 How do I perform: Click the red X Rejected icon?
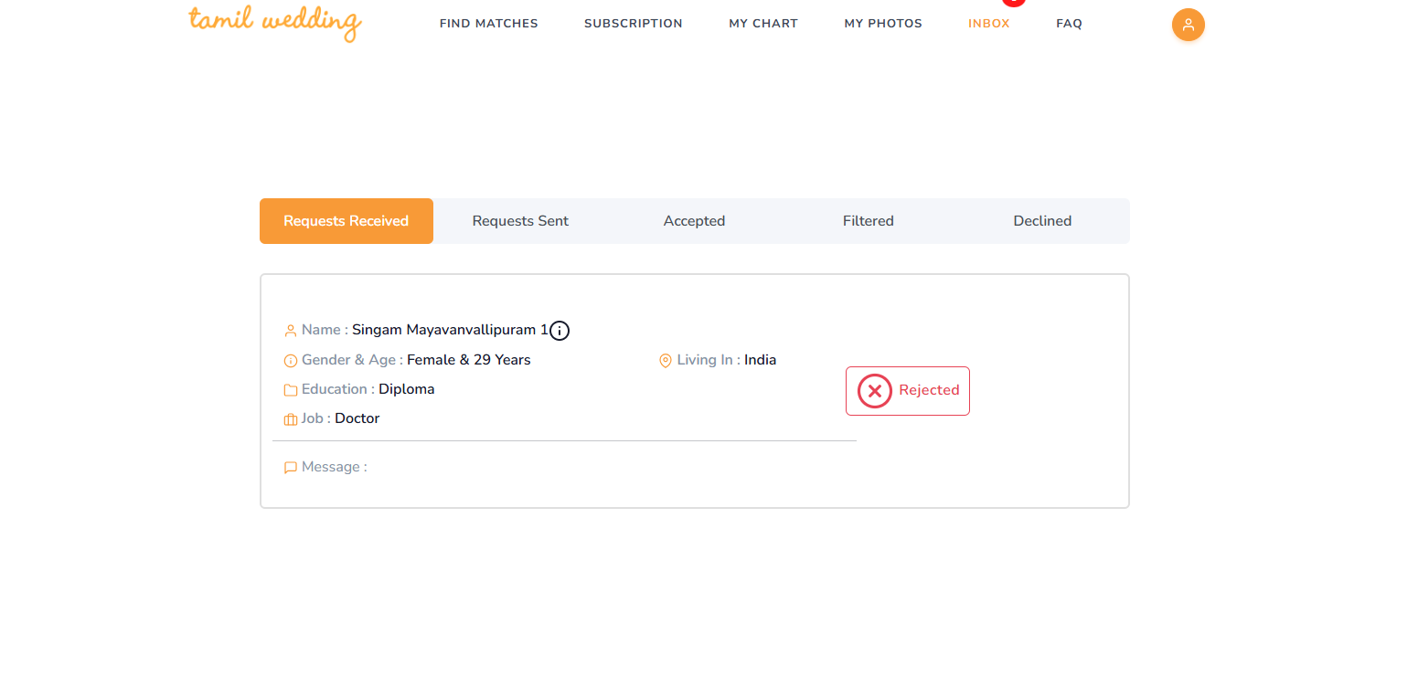[874, 391]
